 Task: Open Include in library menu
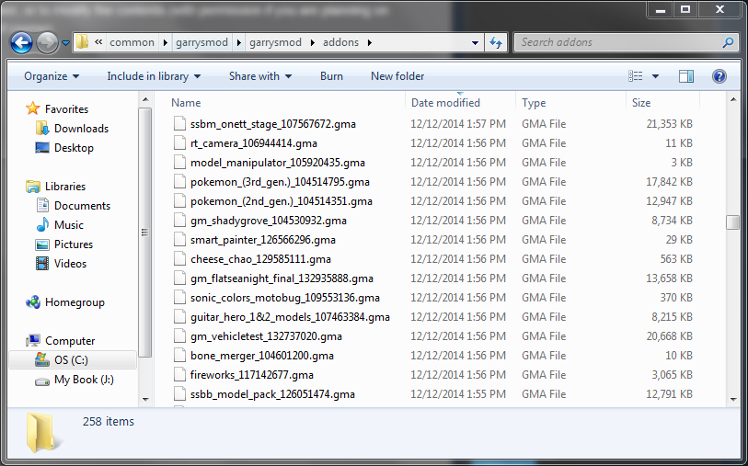click(x=154, y=76)
